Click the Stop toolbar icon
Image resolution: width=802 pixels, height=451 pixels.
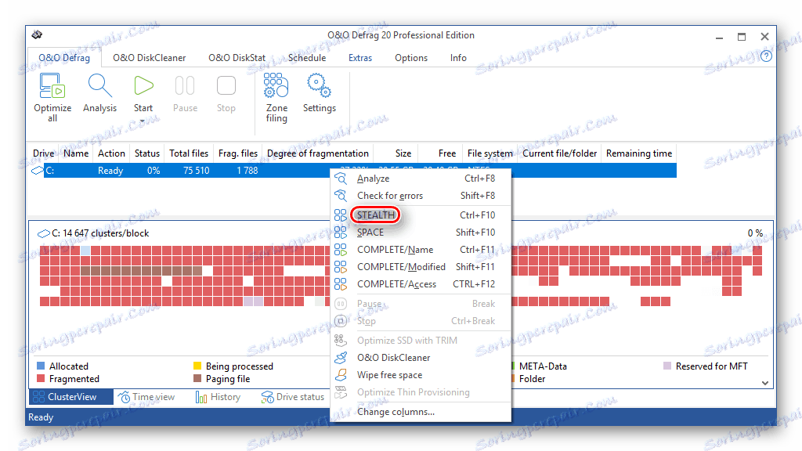click(x=226, y=86)
